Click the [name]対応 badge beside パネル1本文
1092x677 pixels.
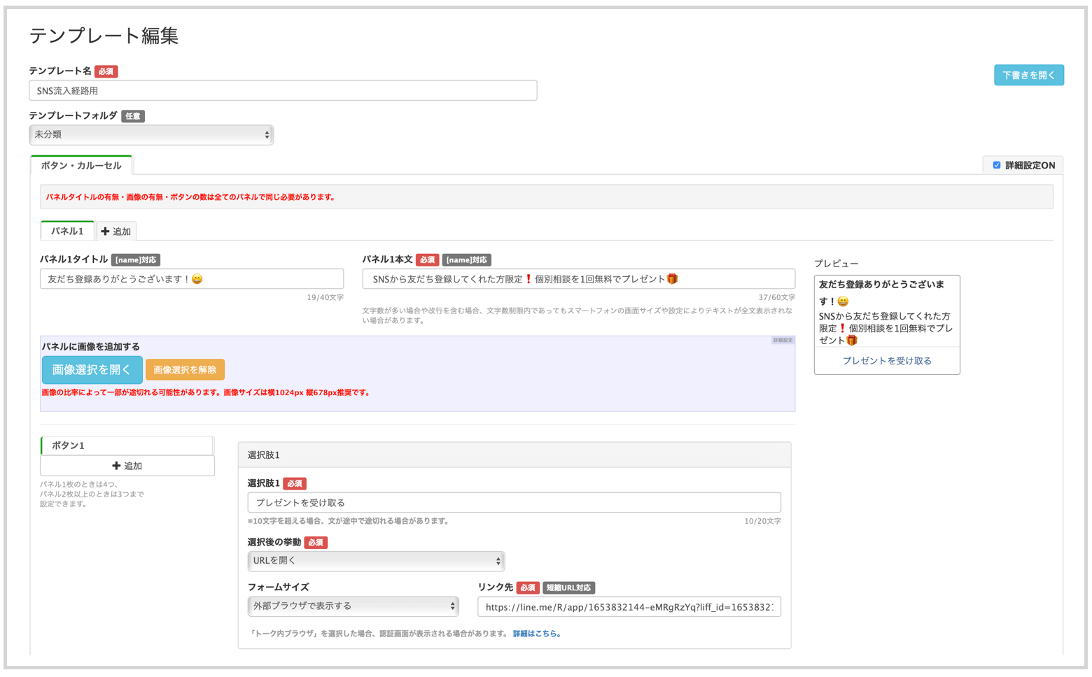[467, 260]
